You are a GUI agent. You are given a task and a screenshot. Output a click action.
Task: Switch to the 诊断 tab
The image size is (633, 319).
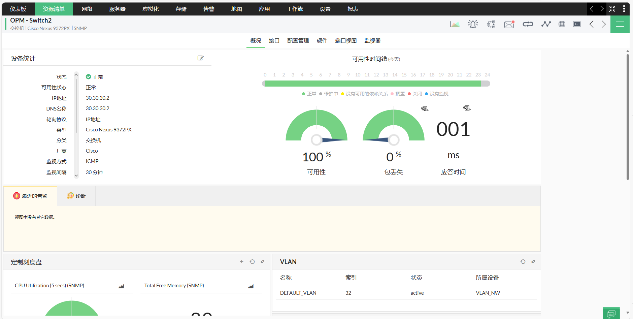pyautogui.click(x=77, y=196)
